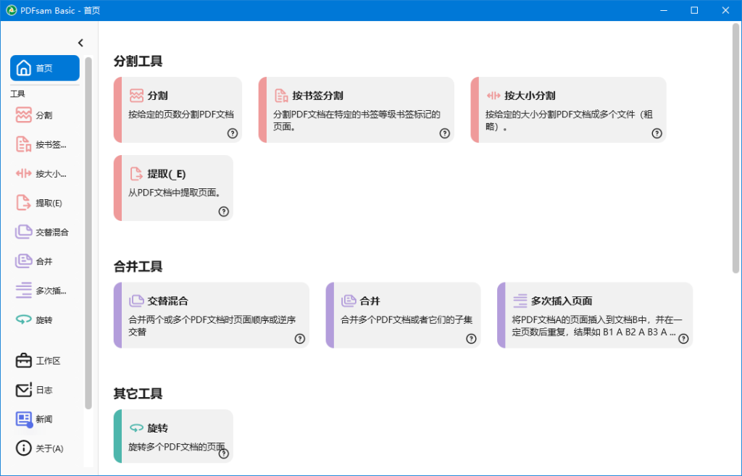Screen dimensions: 742x476
Task: Open the 旋转 tool card title
Action: click(x=157, y=428)
